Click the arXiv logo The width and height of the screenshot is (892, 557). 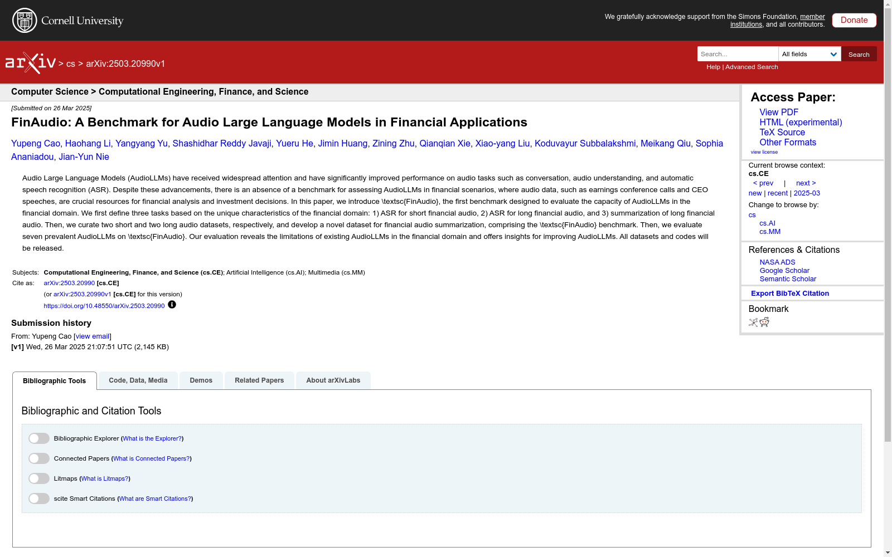[31, 63]
